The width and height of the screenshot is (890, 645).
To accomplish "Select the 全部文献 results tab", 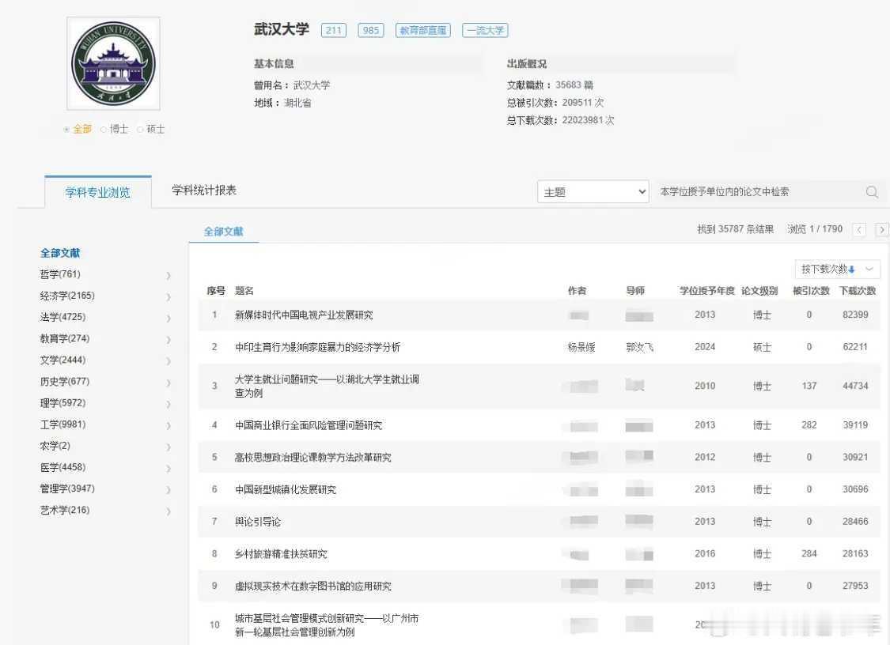I will pyautogui.click(x=223, y=232).
